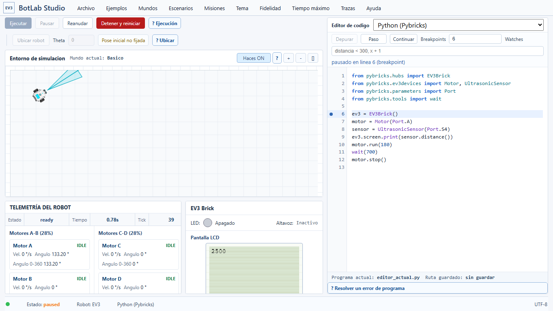
Task: Toggle the Haces ON beams button
Action: pos(254,58)
